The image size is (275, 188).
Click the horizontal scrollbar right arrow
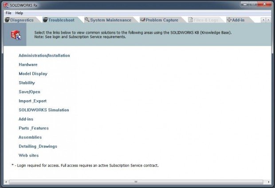pos(268,182)
